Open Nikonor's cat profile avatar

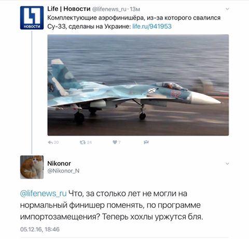pyautogui.click(x=32, y=167)
